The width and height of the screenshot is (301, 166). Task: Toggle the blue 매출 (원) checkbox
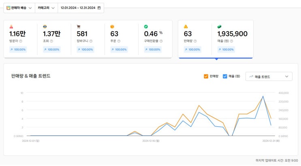point(225,77)
